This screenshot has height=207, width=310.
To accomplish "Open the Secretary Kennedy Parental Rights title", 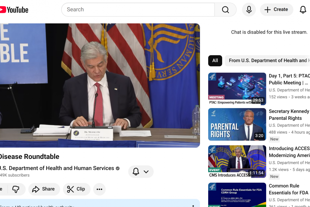I will [x=289, y=115].
